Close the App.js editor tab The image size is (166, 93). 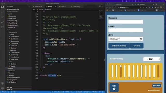click(56, 6)
